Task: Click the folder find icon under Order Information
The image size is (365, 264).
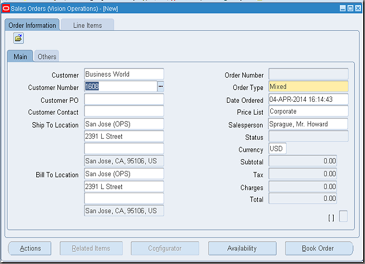Action: [x=18, y=38]
